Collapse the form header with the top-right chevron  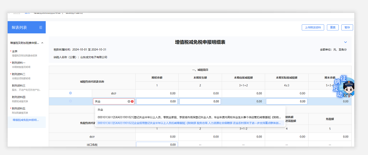(x=346, y=42)
